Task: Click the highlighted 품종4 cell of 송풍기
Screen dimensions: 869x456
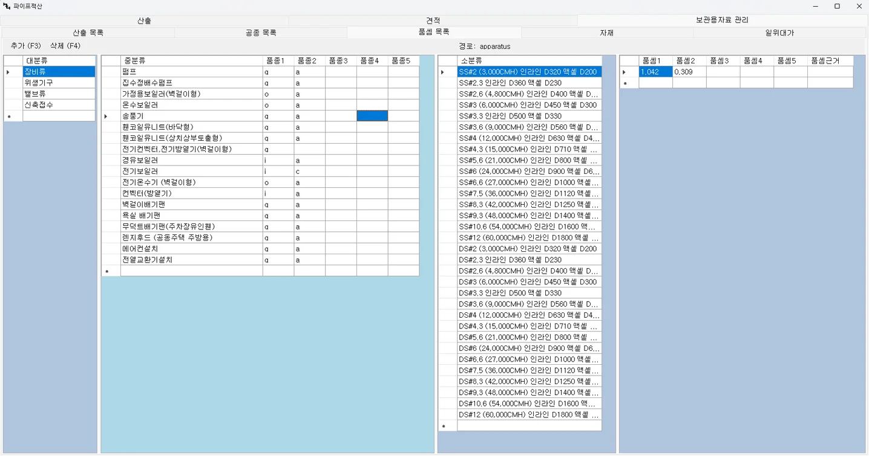Action: (x=372, y=116)
